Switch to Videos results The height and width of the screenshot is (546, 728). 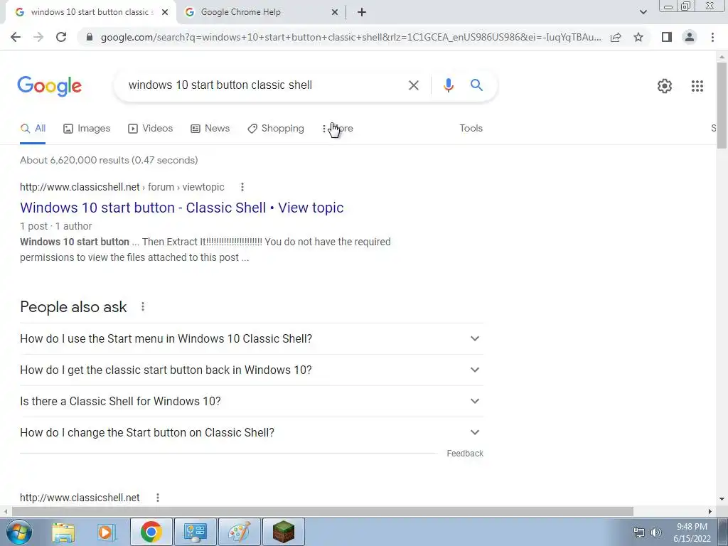pyautogui.click(x=151, y=129)
